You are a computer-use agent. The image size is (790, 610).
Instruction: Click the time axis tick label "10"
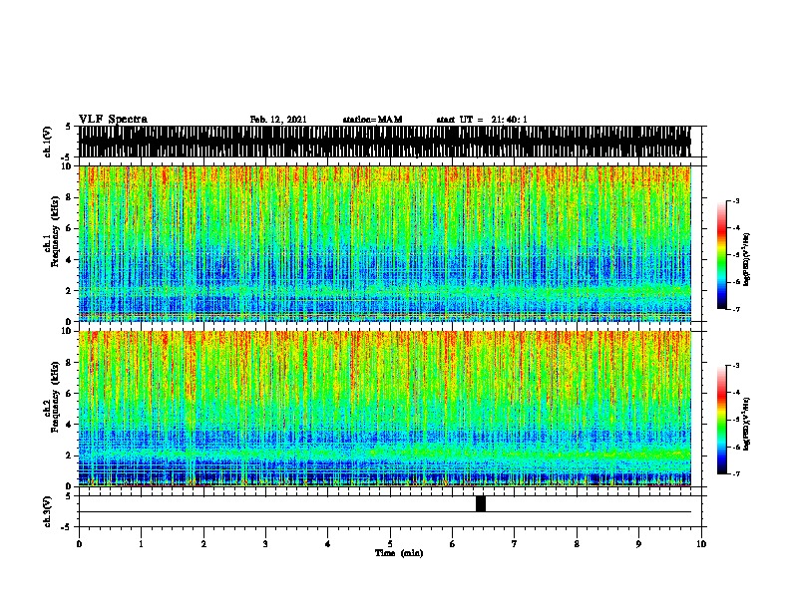click(701, 543)
